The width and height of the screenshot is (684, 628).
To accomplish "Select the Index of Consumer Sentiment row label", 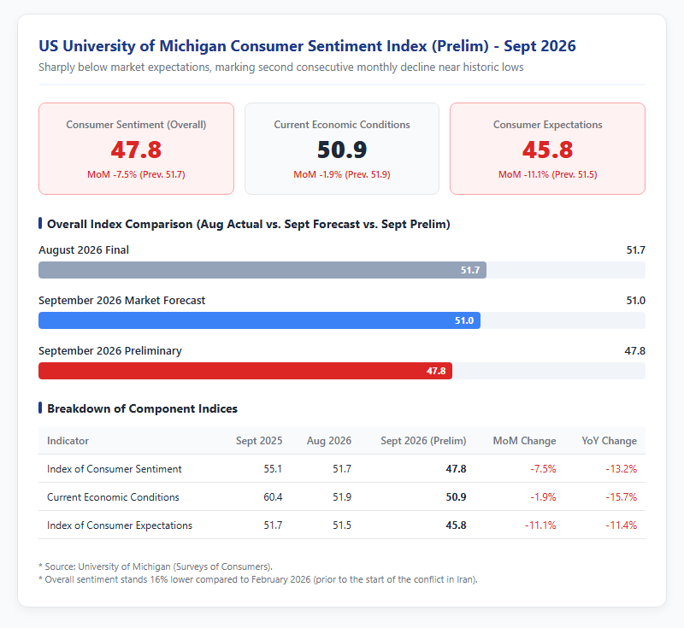I will (115, 469).
